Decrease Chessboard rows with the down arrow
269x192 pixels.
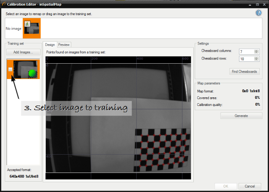click(256, 60)
